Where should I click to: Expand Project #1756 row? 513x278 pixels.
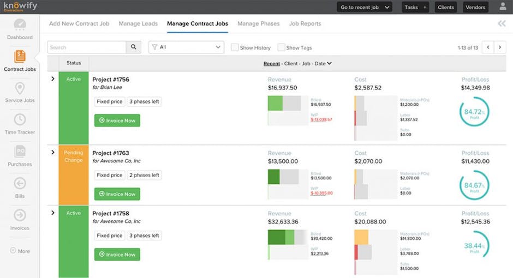point(53,79)
